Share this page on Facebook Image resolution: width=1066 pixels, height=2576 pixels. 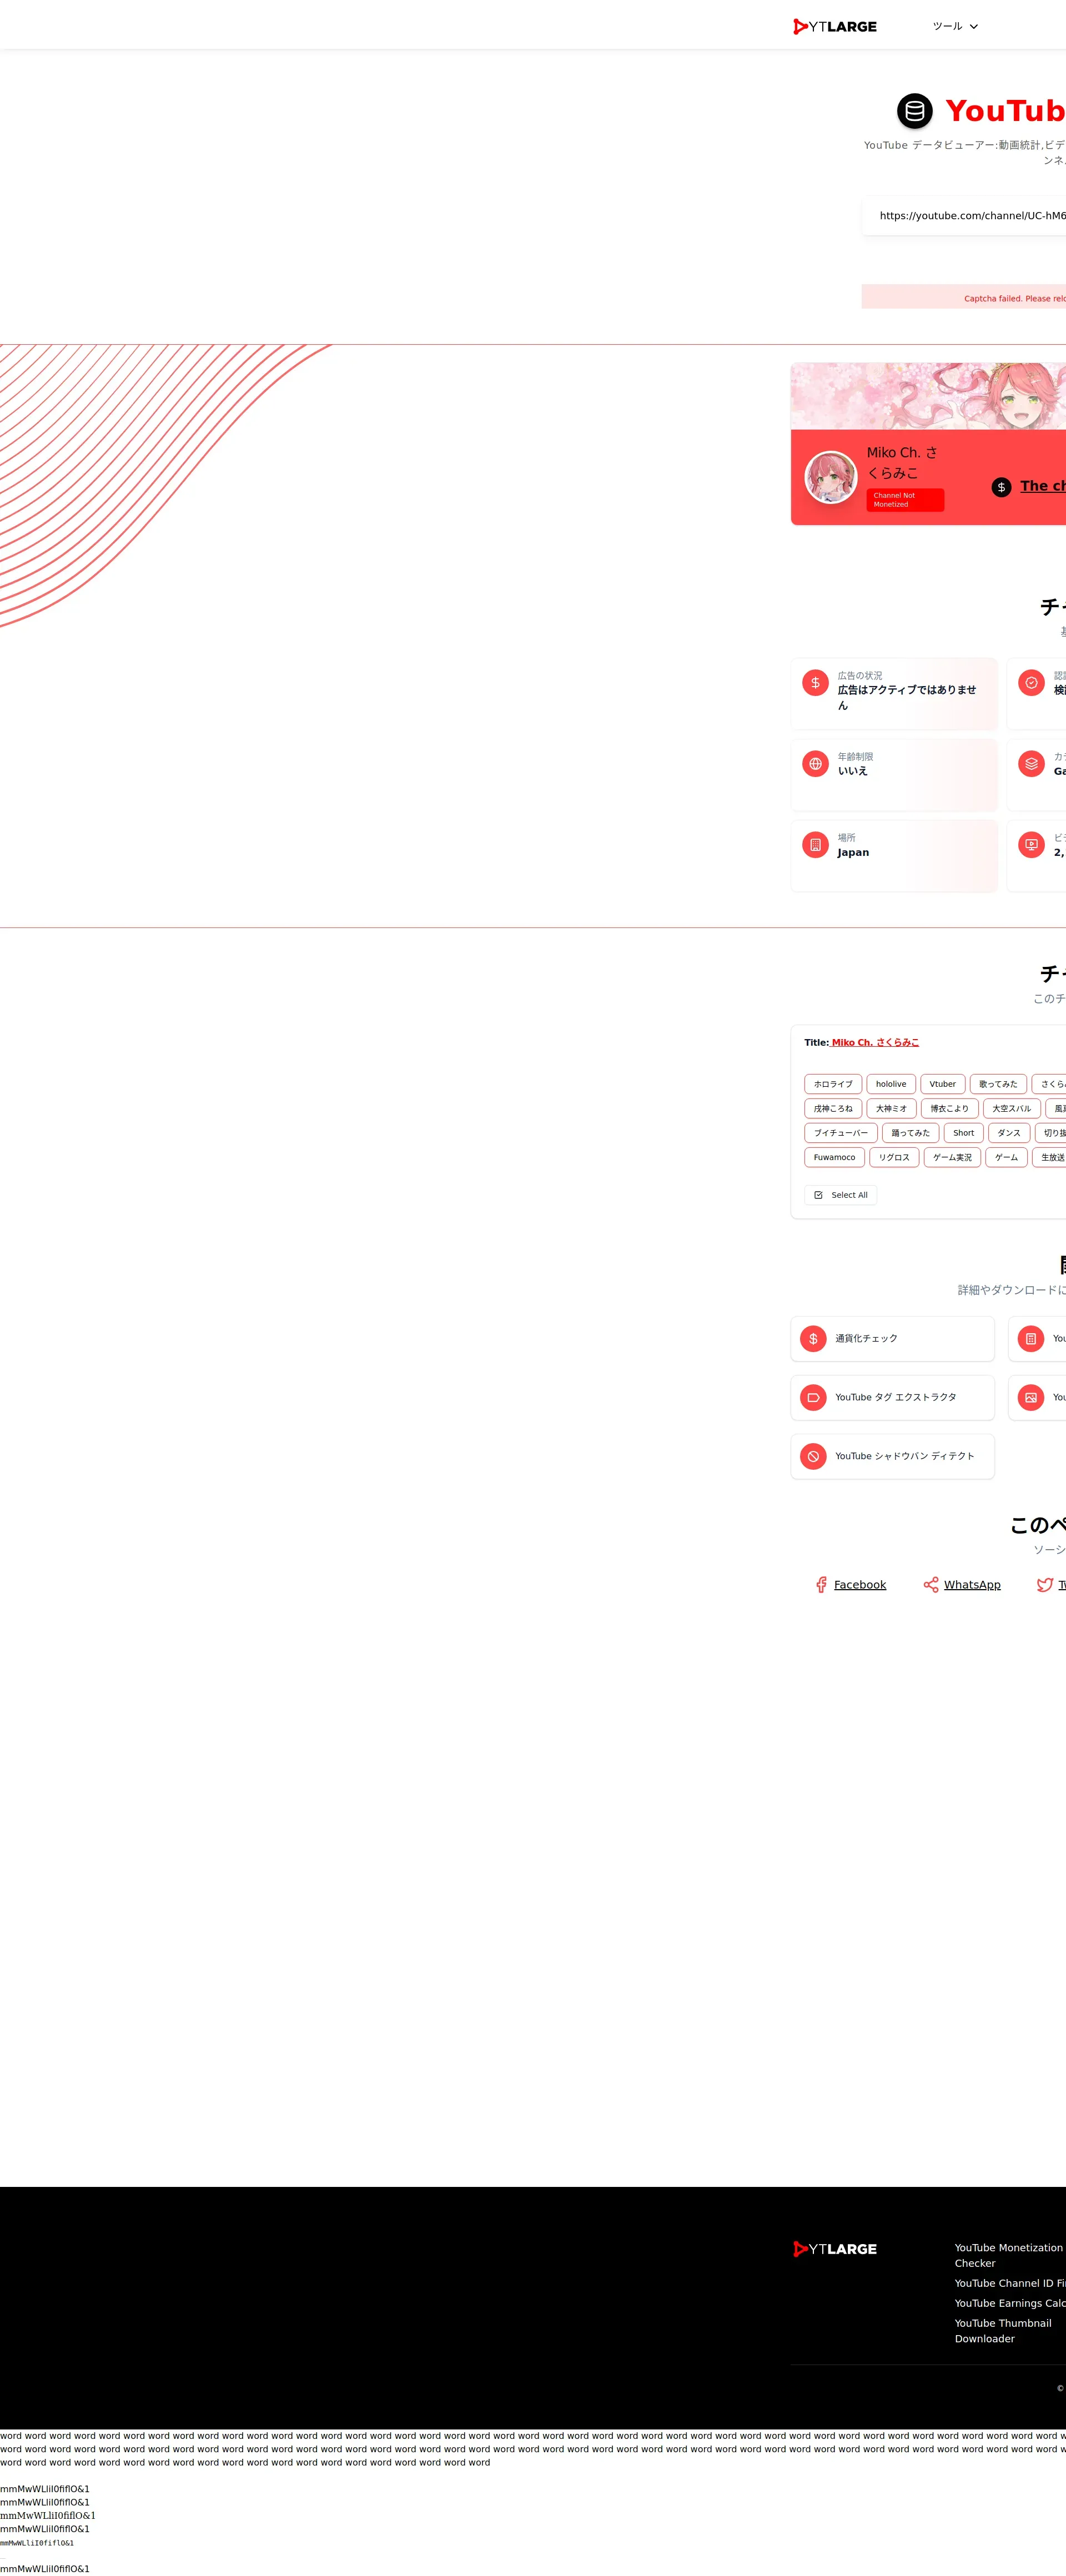click(850, 1585)
